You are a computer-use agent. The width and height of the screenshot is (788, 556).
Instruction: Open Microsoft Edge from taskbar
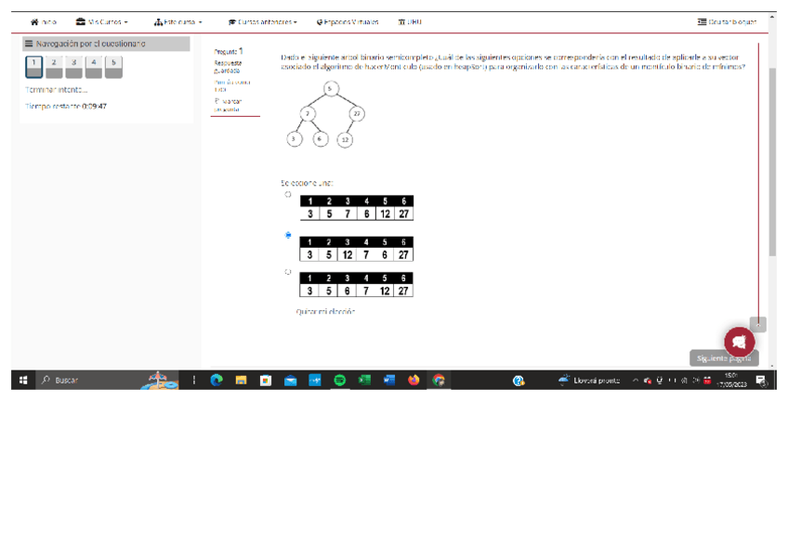[x=217, y=381]
